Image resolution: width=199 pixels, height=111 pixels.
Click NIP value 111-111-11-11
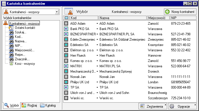[x=181, y=77]
